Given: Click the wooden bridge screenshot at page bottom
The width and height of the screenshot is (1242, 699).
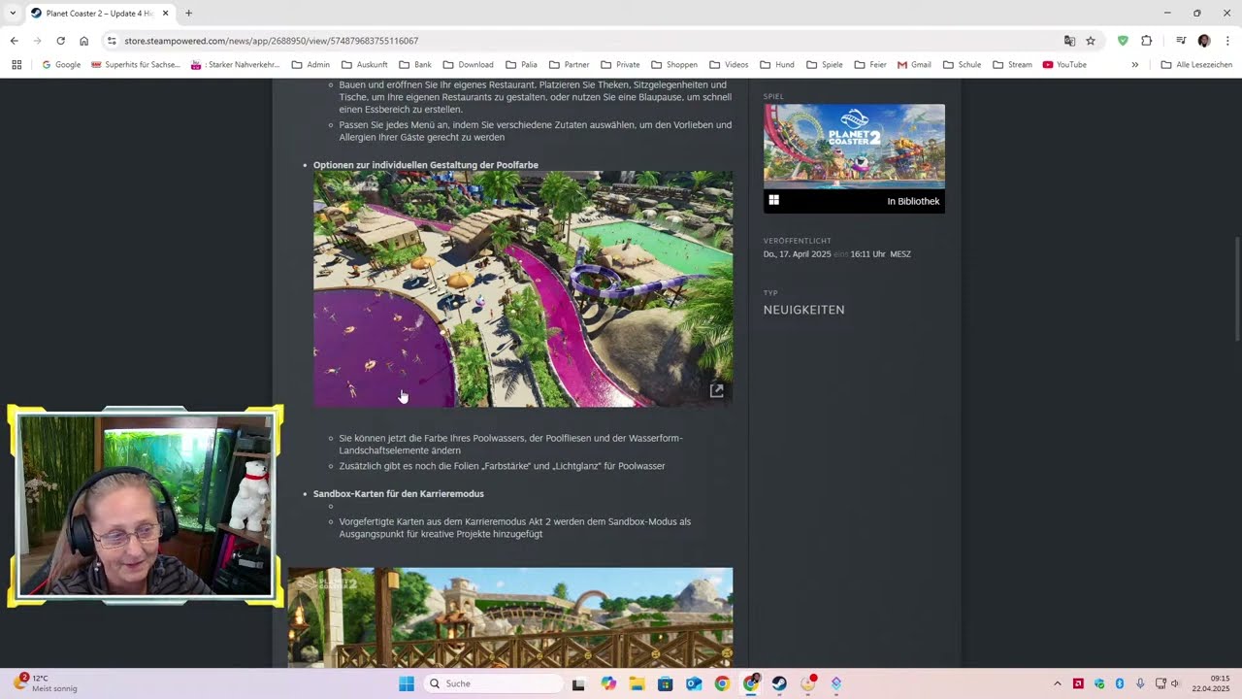Looking at the screenshot, I should pyautogui.click(x=510, y=617).
